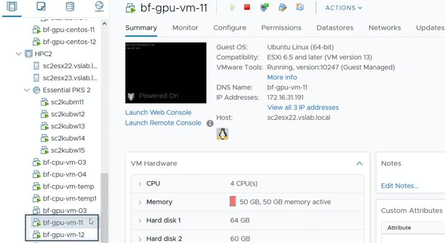Click the info icon beside Launch Remote Console
The height and width of the screenshot is (243, 445).
pyautogui.click(x=210, y=123)
